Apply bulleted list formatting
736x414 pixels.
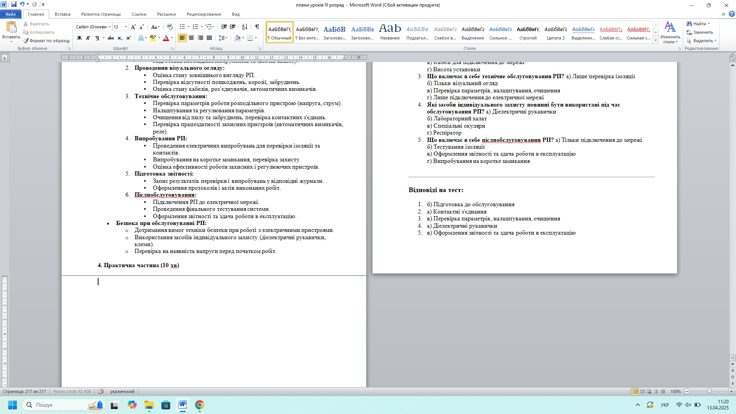[x=182, y=27]
